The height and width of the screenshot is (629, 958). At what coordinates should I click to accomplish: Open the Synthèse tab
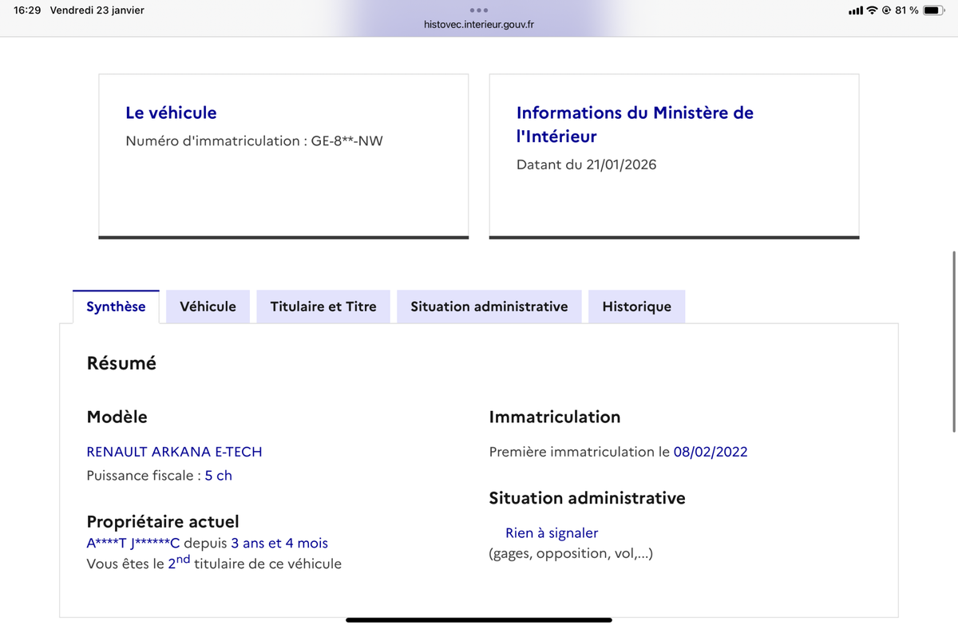116,307
